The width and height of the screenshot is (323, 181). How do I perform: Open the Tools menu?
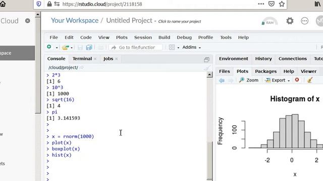(226, 37)
